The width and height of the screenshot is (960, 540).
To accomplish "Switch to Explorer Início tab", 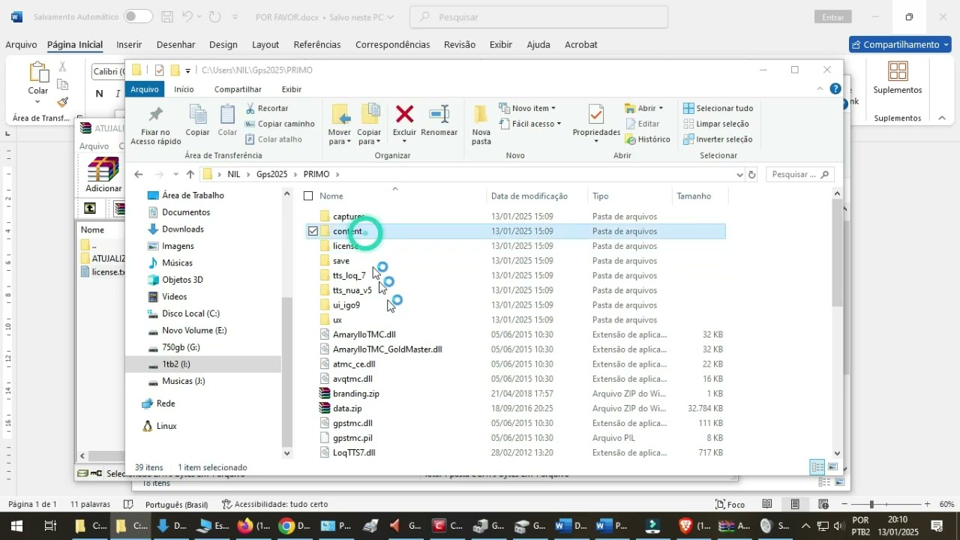I will tap(184, 89).
